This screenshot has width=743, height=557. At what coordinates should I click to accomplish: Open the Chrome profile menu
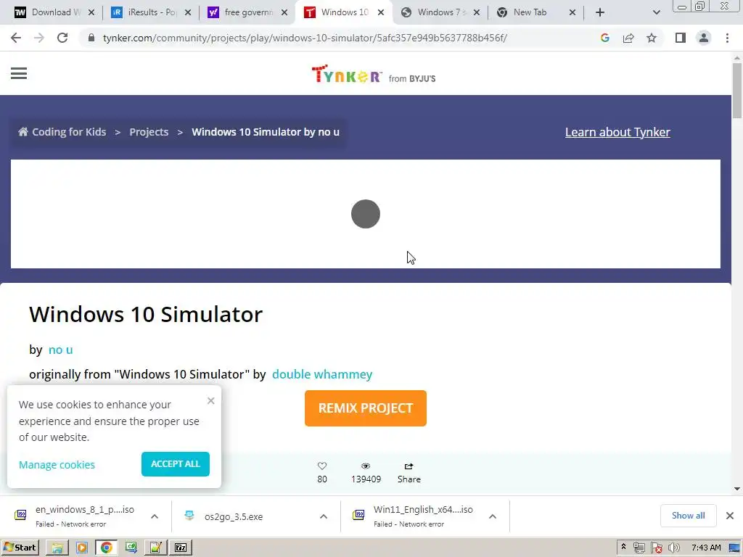704,38
